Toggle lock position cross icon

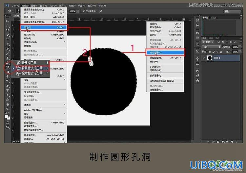[x=217, y=52]
